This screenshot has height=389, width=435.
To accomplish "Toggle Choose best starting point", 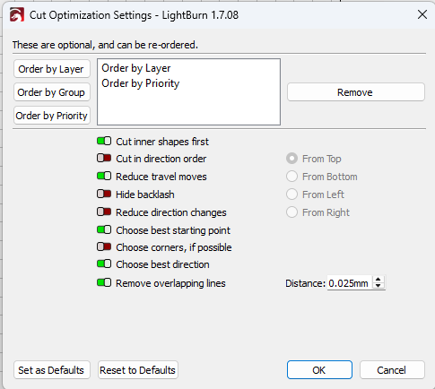I will click(x=104, y=229).
